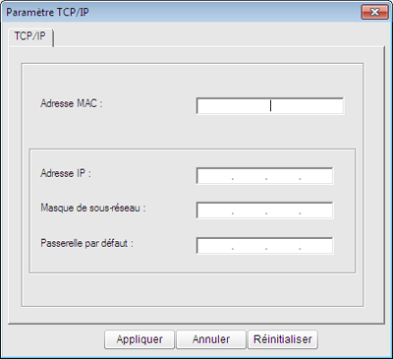Focus third octet of Passerelle par défaut
The height and width of the screenshot is (359, 393).
(283, 246)
